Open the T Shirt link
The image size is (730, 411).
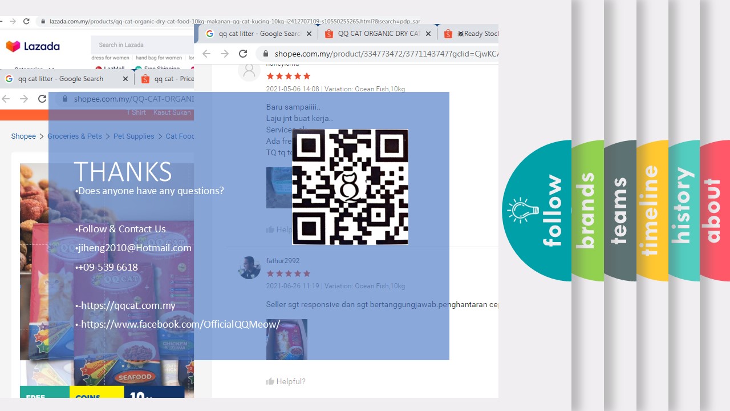point(136,112)
